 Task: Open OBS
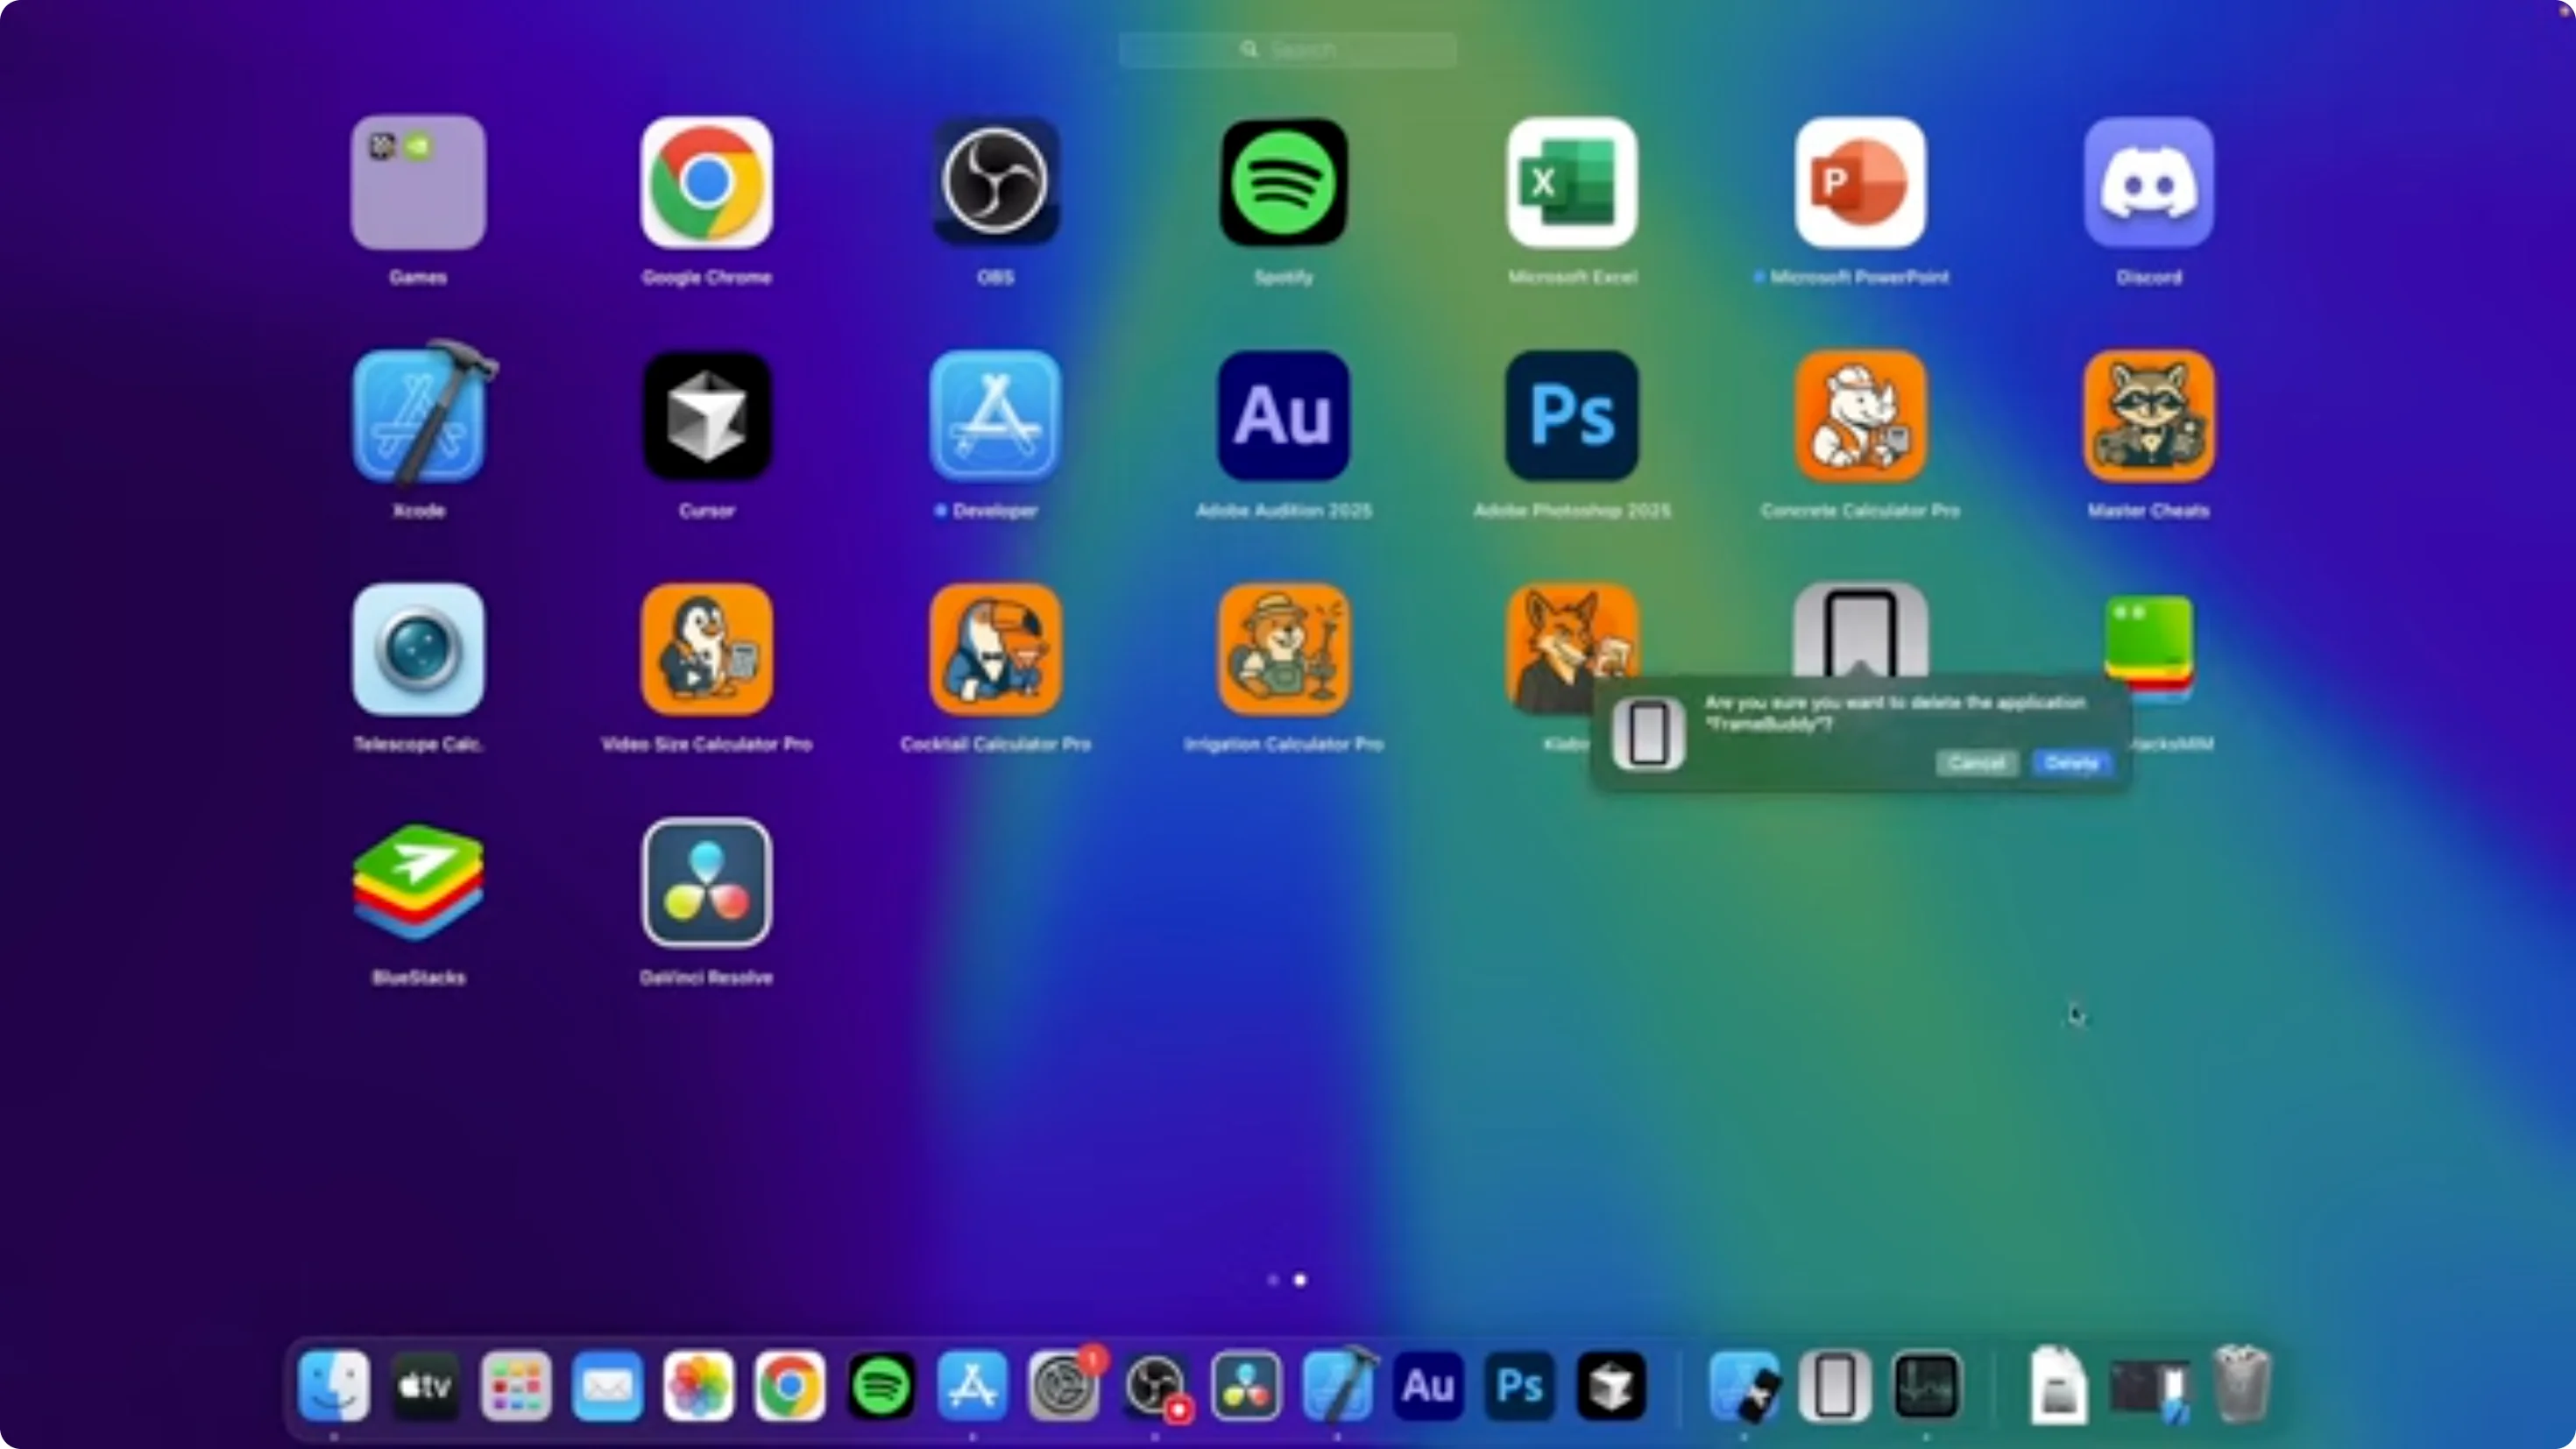point(995,183)
